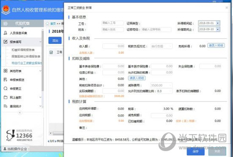Viewport: 233px width, 157px height.
Task: Go to previous page arrow in pager
Action: (48, 141)
